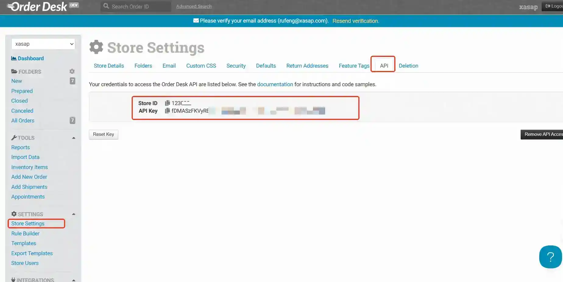Open Inventory Items
Image resolution: width=563 pixels, height=282 pixels.
30,167
